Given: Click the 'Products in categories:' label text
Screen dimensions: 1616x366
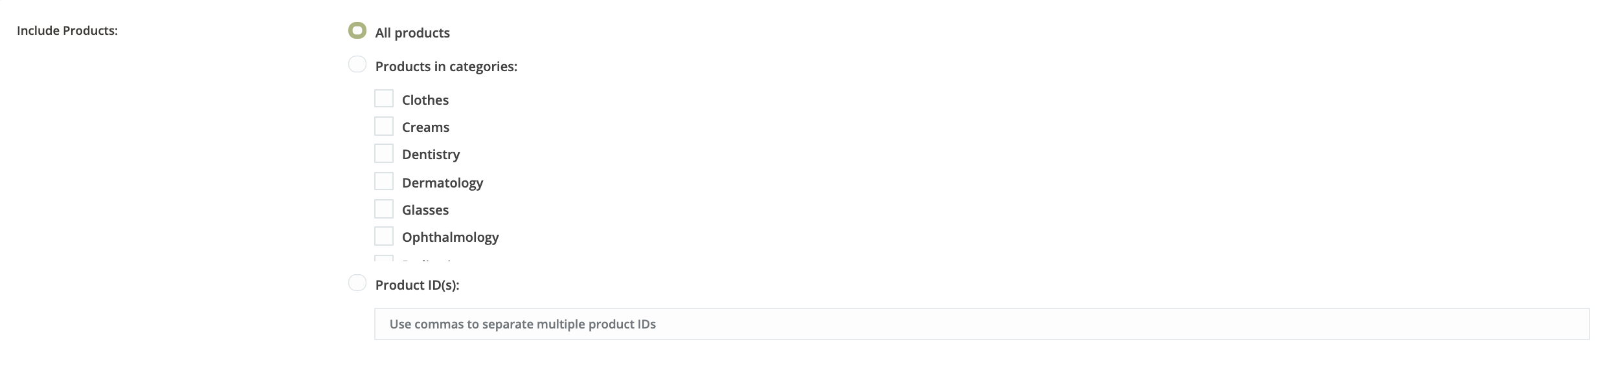Looking at the screenshot, I should click(446, 67).
